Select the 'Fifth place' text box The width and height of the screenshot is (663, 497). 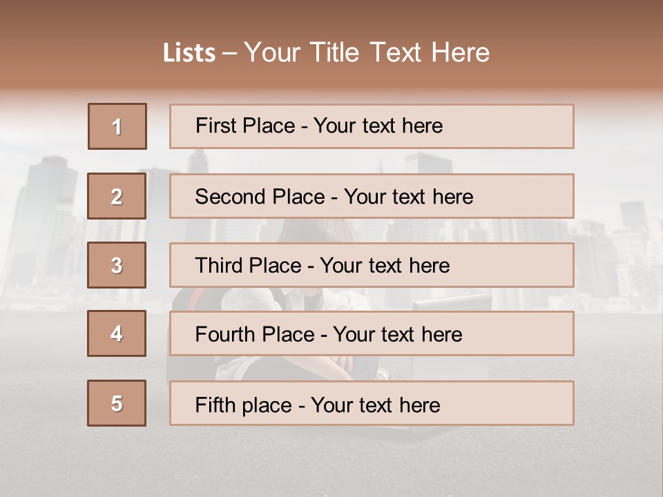372,403
